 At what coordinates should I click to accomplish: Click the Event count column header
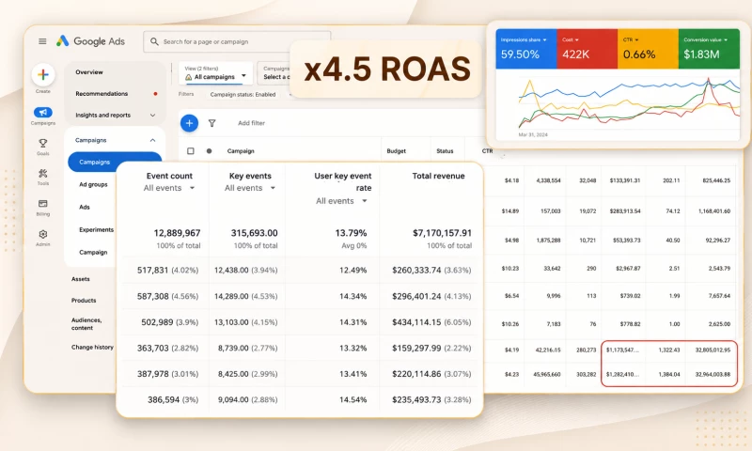tap(169, 176)
